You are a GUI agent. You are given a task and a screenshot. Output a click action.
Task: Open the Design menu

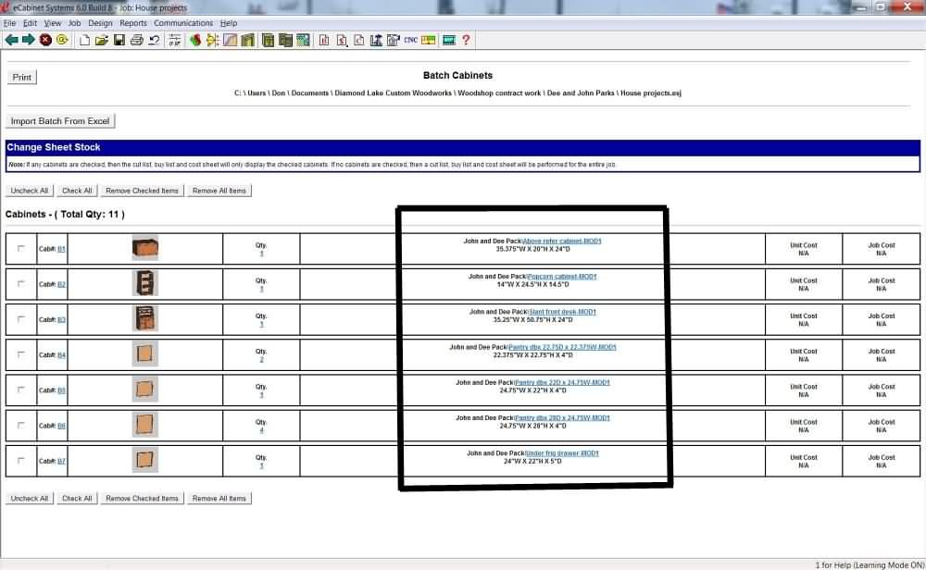[100, 23]
